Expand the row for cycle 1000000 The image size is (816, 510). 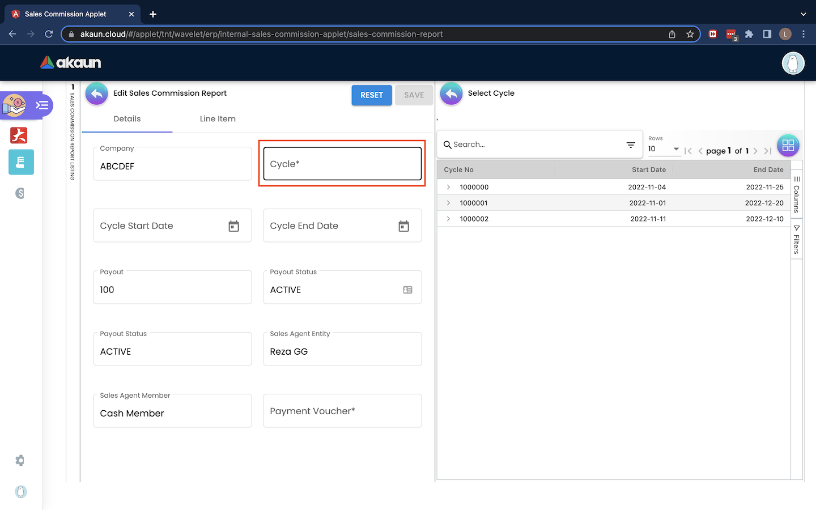448,187
